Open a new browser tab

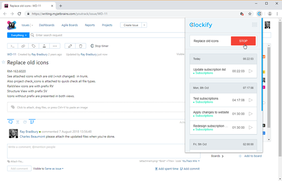tap(61, 6)
